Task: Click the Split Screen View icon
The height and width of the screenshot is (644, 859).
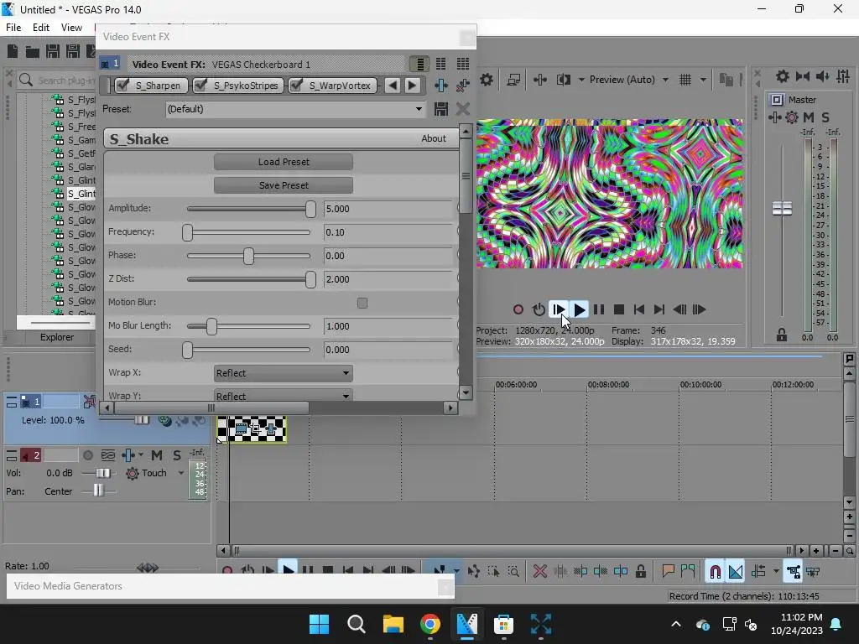Action: [564, 80]
